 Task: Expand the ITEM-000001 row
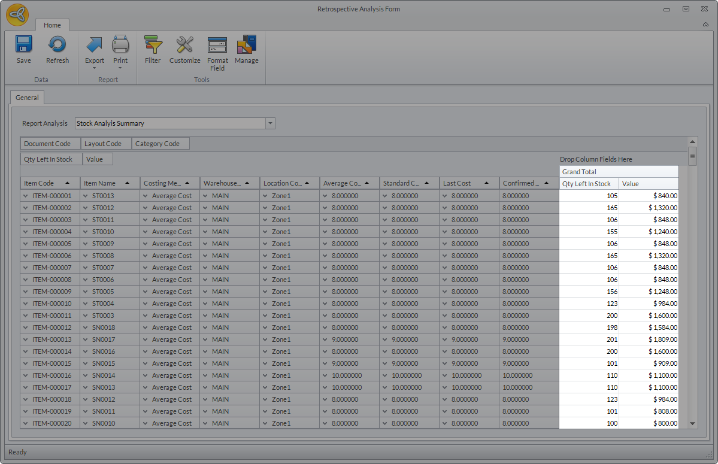26,196
